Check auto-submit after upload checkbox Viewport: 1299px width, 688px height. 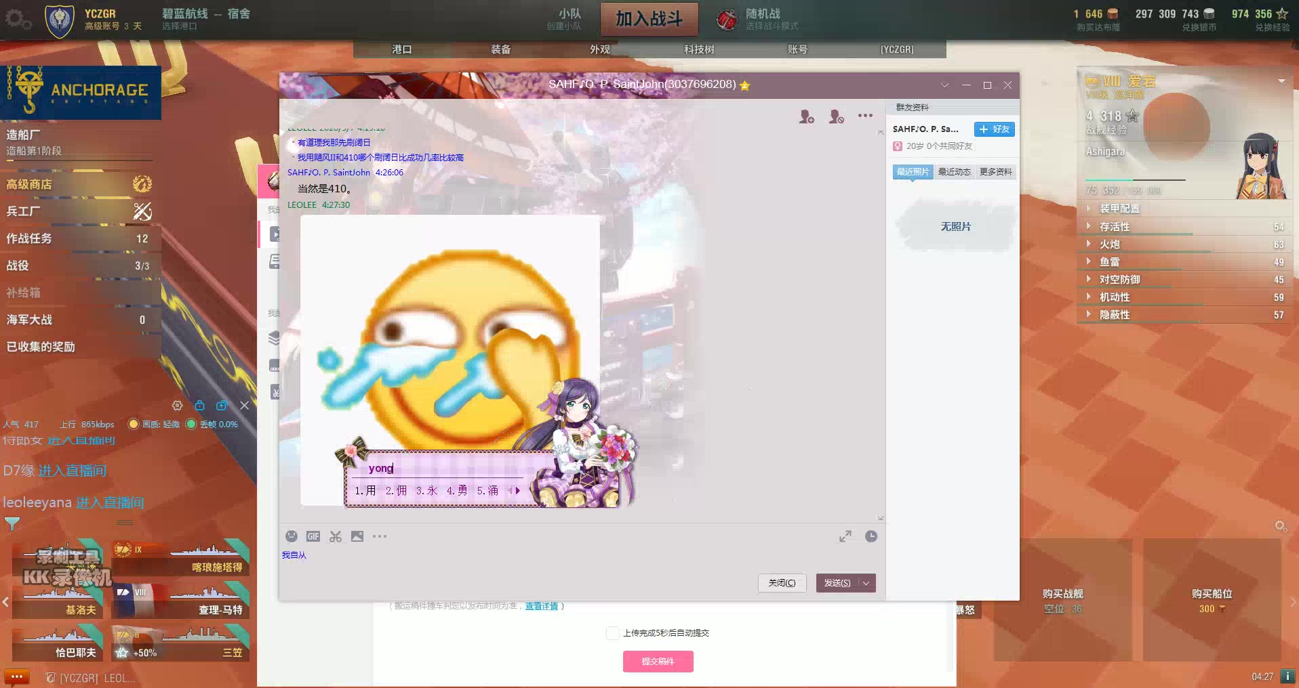tap(612, 633)
